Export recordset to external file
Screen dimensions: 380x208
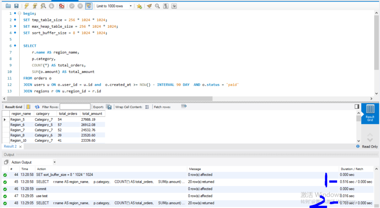(109, 107)
